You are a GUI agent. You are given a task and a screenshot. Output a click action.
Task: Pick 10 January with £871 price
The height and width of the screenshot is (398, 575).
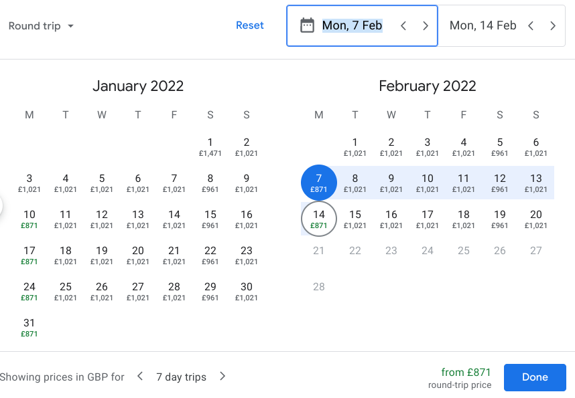(x=29, y=219)
